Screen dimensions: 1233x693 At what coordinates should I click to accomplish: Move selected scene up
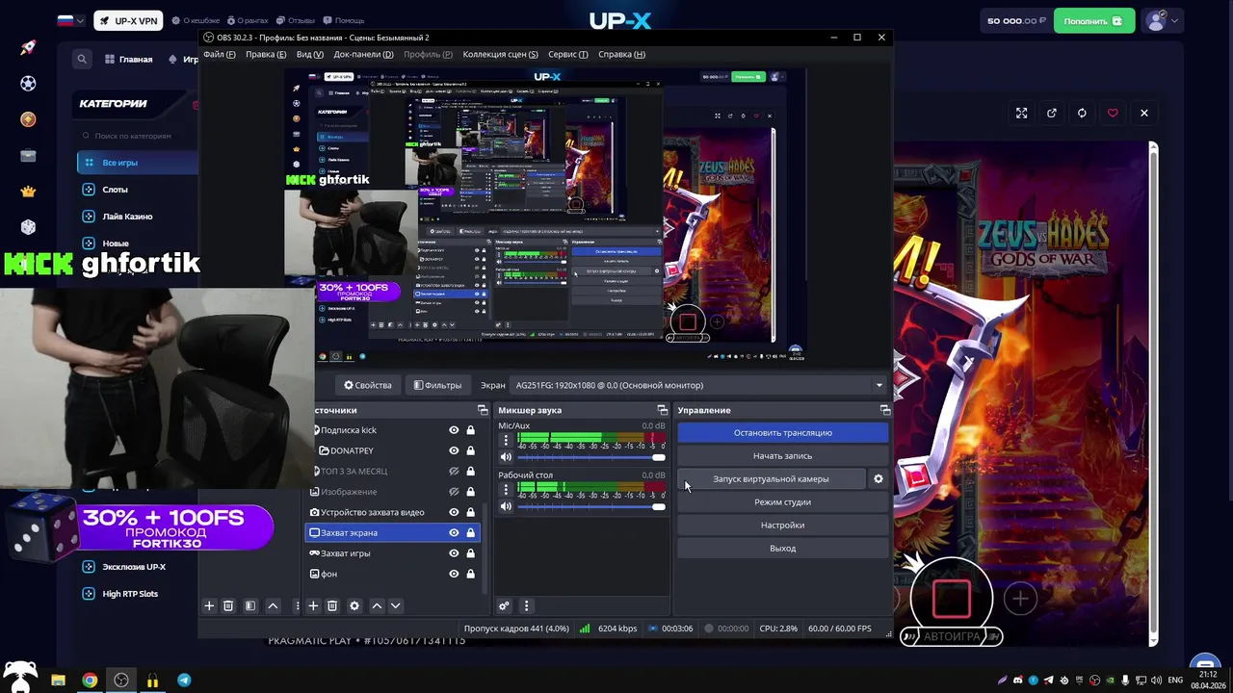273,605
